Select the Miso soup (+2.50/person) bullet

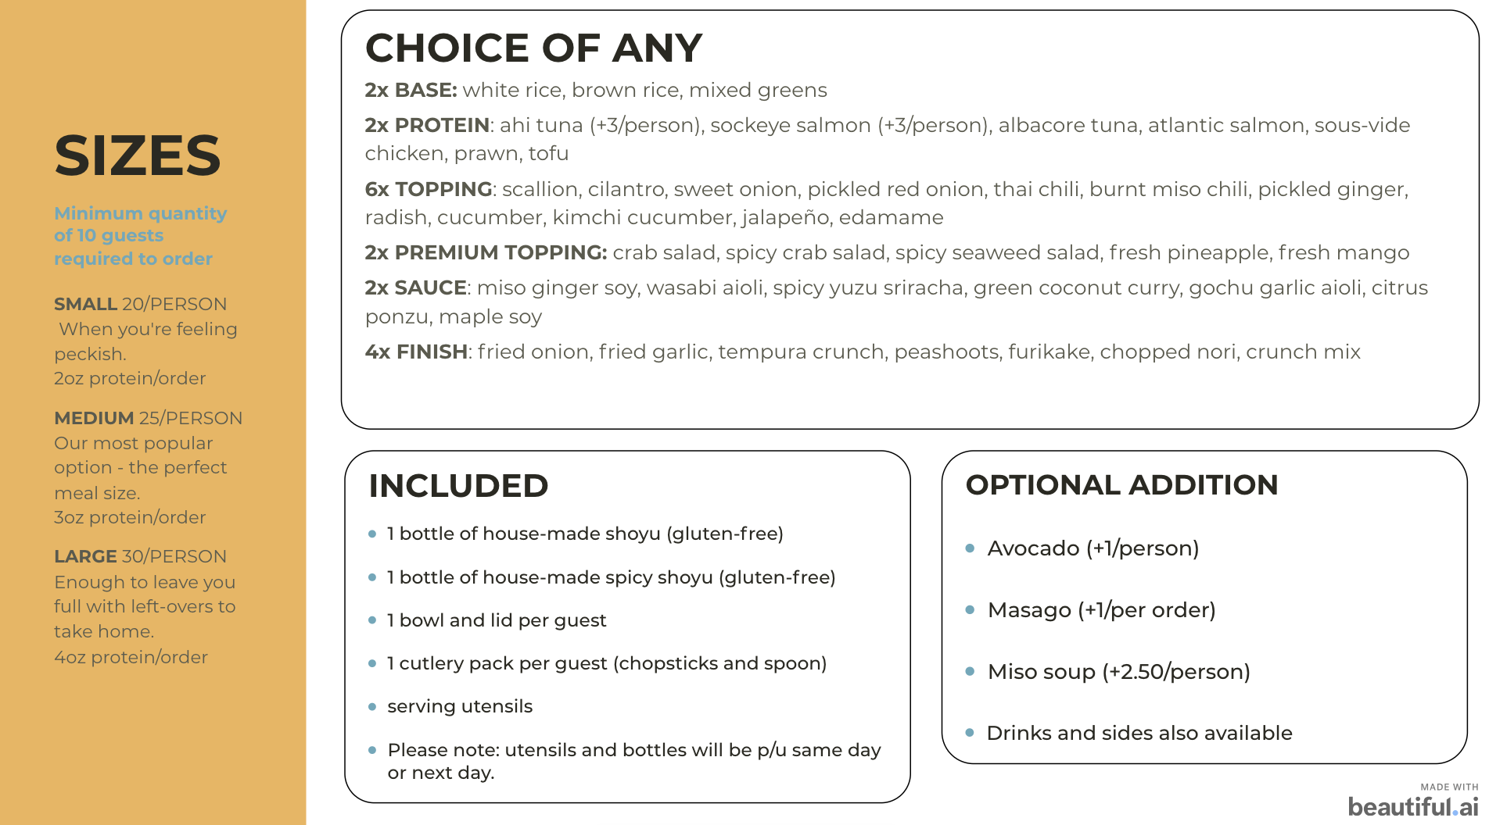click(x=1118, y=672)
